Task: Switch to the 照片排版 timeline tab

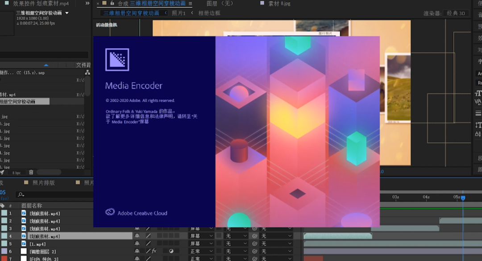Action: [x=43, y=182]
